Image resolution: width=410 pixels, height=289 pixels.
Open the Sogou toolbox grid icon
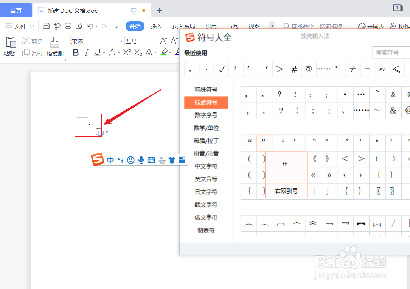[182, 160]
